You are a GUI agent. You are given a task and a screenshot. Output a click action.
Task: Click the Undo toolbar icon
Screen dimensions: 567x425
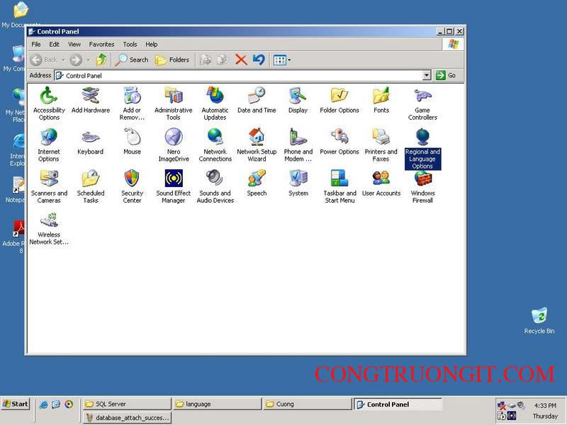[x=259, y=59]
